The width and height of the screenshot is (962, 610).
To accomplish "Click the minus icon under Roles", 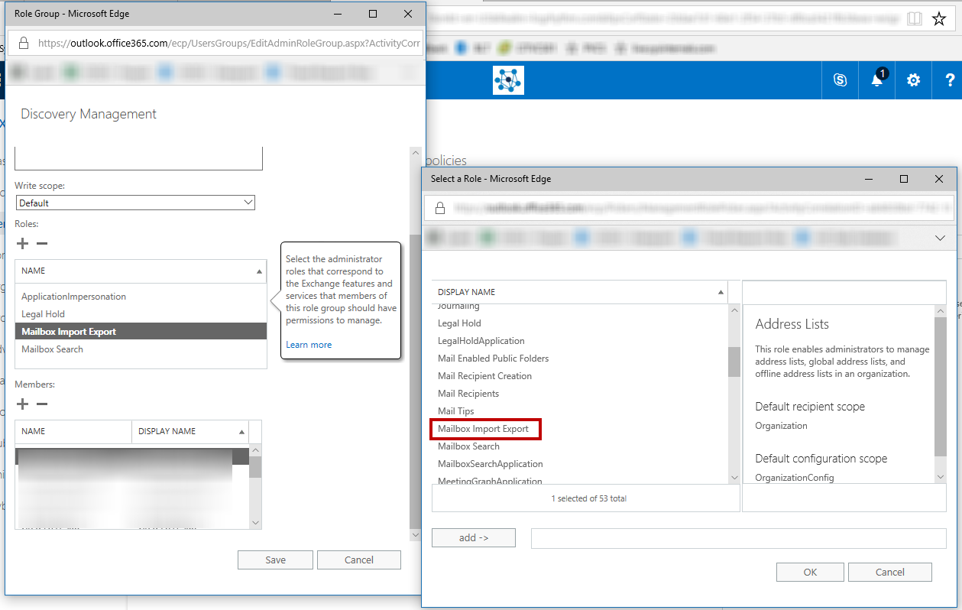I will [42, 244].
